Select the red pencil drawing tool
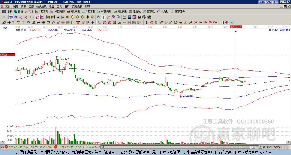291x155 pixels. coord(4,23)
